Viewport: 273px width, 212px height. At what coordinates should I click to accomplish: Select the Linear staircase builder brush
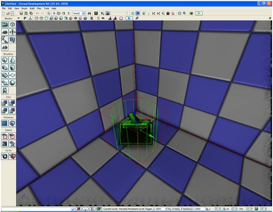5,75
